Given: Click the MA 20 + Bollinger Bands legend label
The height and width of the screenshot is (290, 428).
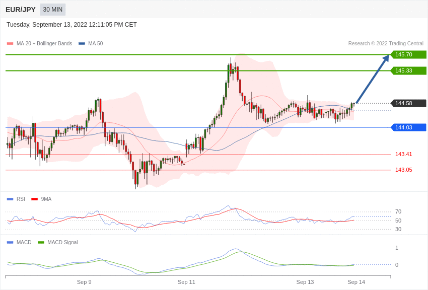Looking at the screenshot, I should 44,44.
